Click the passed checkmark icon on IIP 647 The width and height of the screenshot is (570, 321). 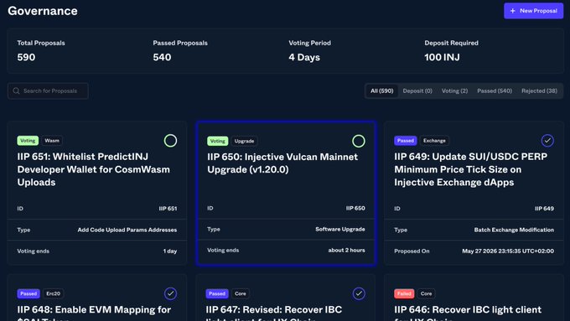coord(359,293)
